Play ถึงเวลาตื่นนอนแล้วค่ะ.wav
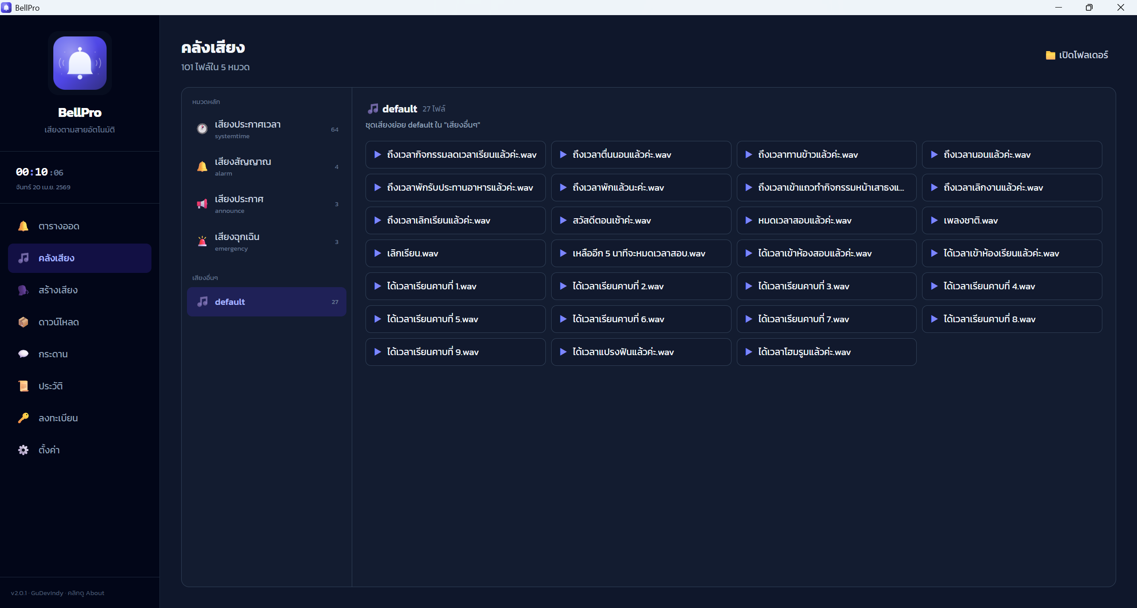This screenshot has height=608, width=1137. (x=641, y=155)
